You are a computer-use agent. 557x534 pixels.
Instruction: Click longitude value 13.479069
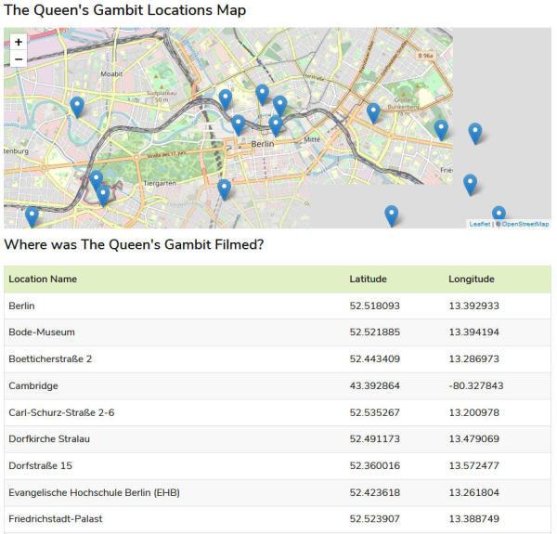click(473, 438)
